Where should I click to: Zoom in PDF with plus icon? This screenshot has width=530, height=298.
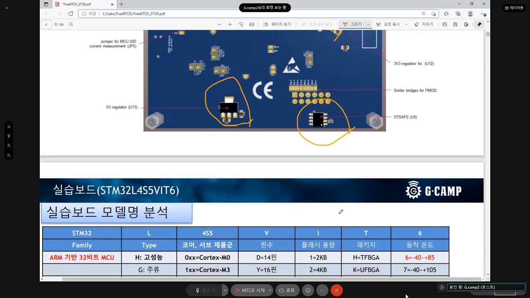click(x=230, y=24)
